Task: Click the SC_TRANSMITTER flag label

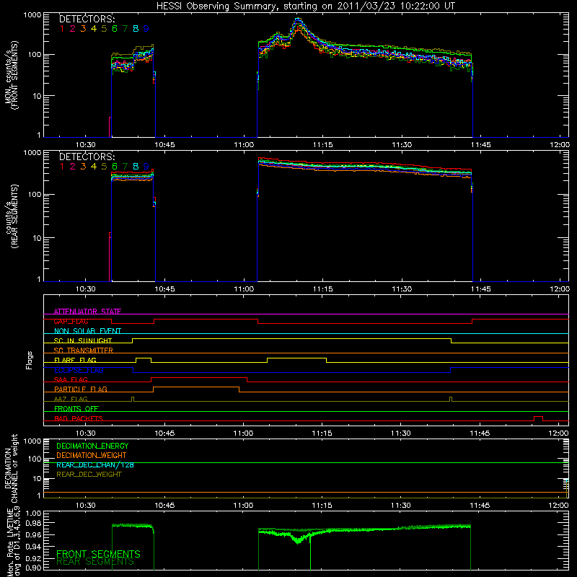Action: click(84, 351)
